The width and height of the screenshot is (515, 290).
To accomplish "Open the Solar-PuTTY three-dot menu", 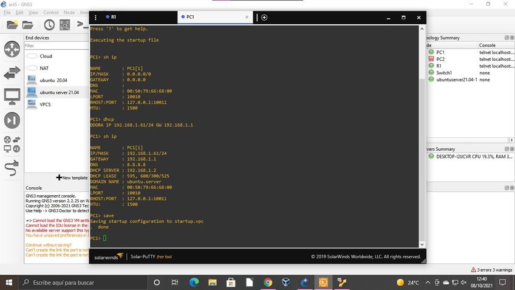I will click(x=96, y=18).
